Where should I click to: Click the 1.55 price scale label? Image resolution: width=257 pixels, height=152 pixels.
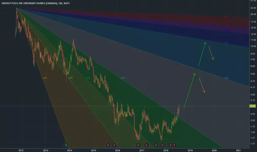(x=253, y=132)
